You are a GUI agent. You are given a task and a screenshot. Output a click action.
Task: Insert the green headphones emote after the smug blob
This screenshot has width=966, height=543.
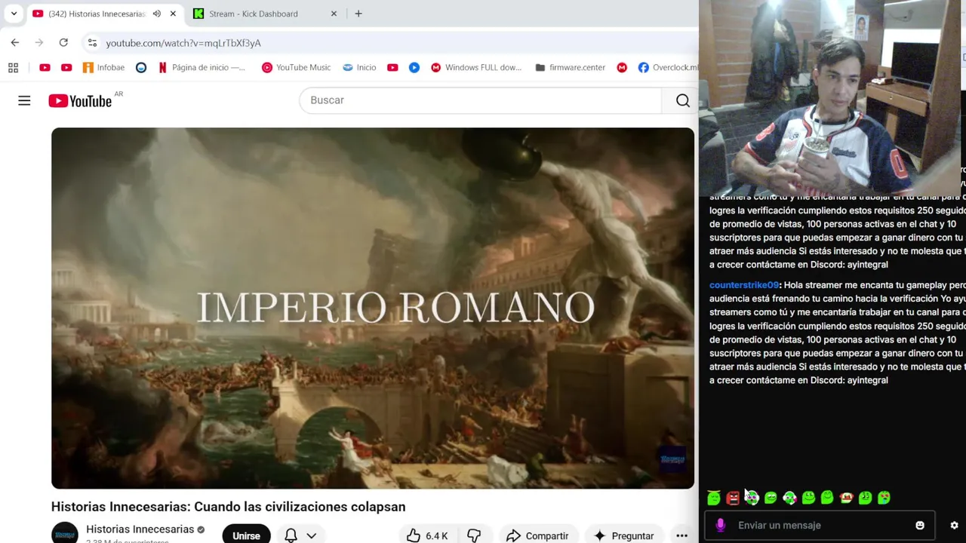click(x=789, y=498)
